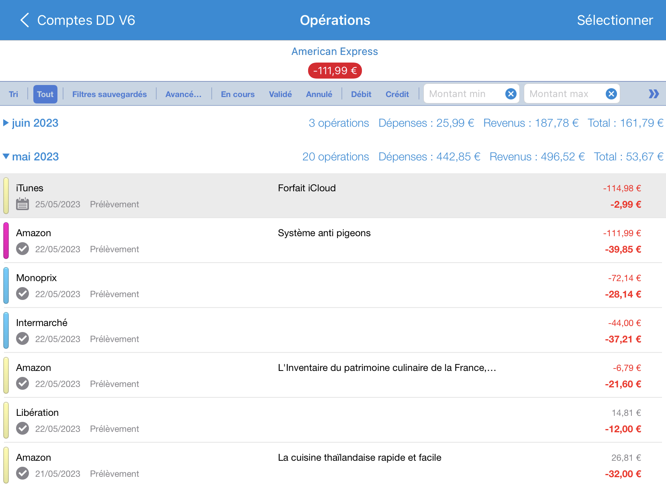Filter by Validé status
Screen dimensions: 666x486
click(280, 94)
